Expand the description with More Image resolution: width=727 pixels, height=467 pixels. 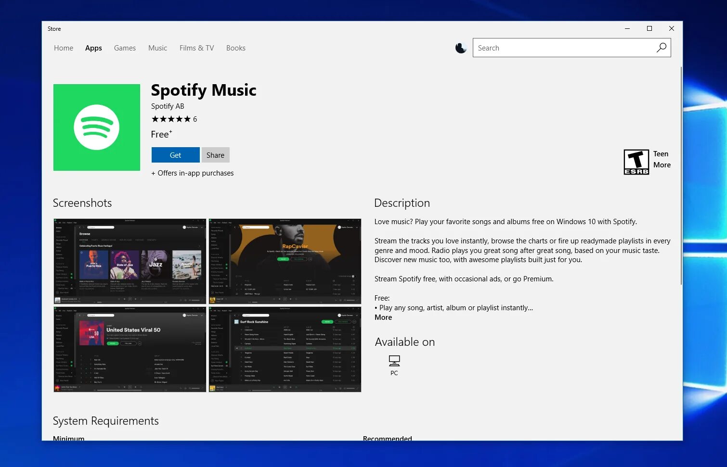pyautogui.click(x=383, y=317)
